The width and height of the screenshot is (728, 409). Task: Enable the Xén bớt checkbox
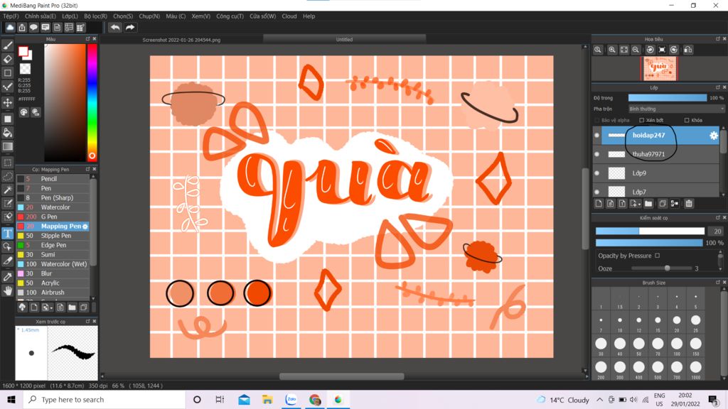coord(642,120)
